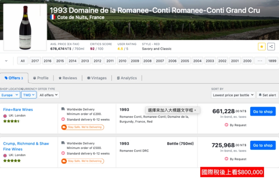This screenshot has height=179, width=279.
Task: Select vintage 2004
Action: 197,61
